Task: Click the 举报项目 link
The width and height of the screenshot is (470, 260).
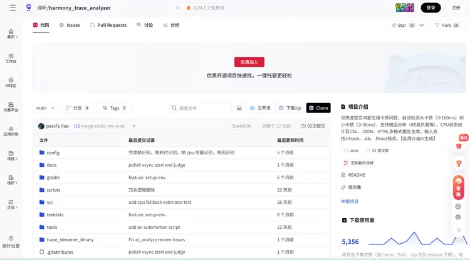Action: pos(350,201)
